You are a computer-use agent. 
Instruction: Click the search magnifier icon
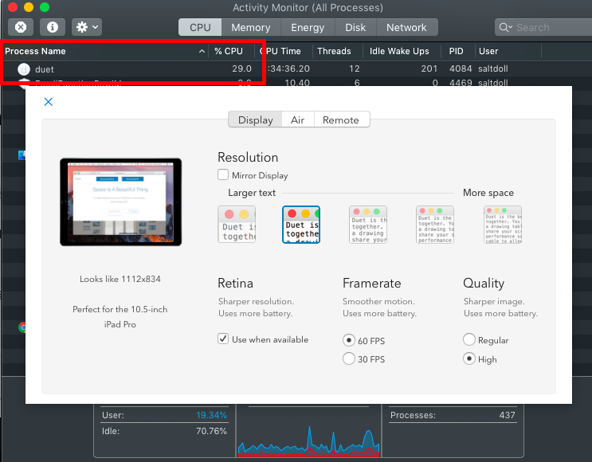(x=505, y=28)
